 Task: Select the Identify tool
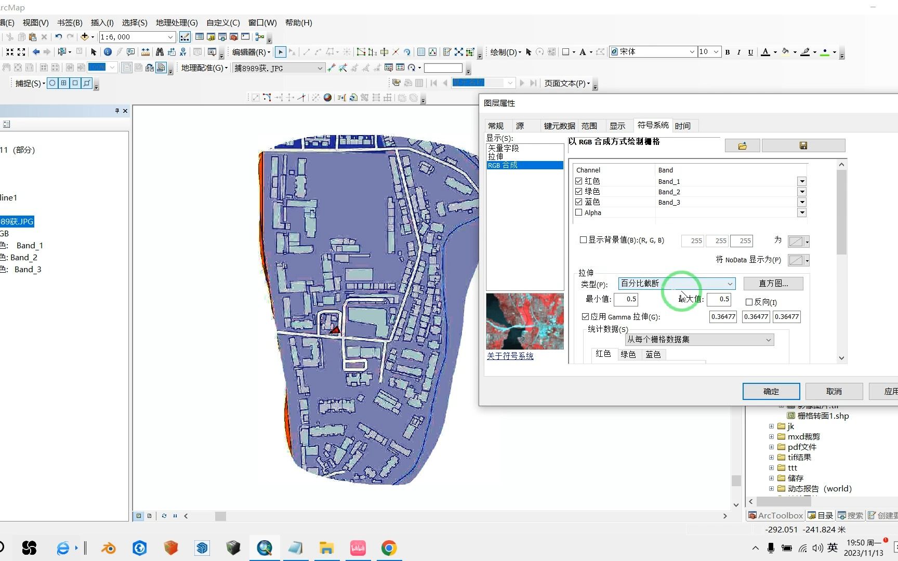click(x=108, y=52)
